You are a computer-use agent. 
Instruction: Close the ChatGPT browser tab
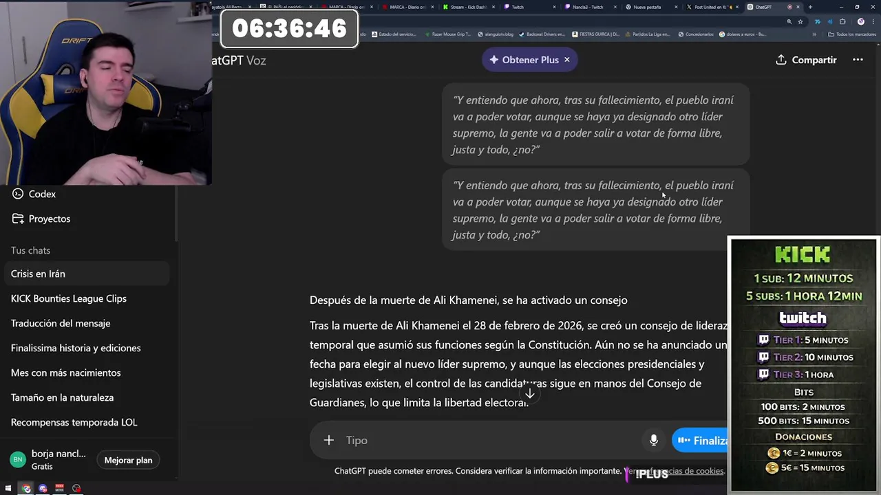coord(798,7)
